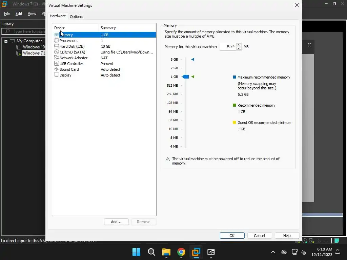The image size is (347, 260).
Task: Close the Virtual Machine Settings dialog
Action: 297,5
